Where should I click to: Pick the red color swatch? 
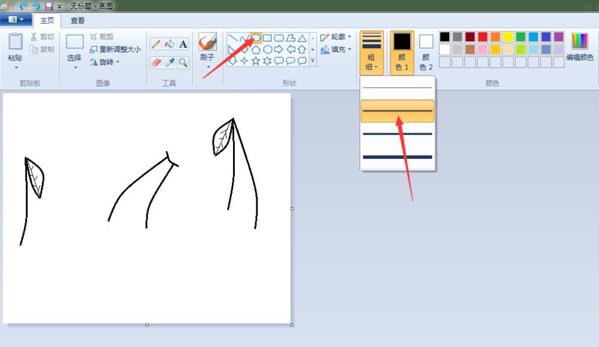(482, 37)
